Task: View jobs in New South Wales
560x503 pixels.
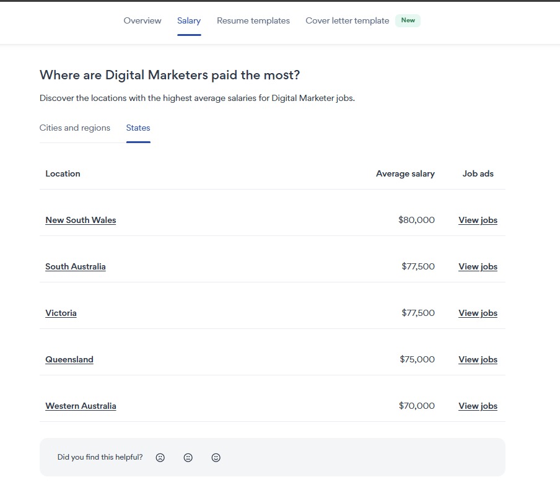Action: [477, 220]
